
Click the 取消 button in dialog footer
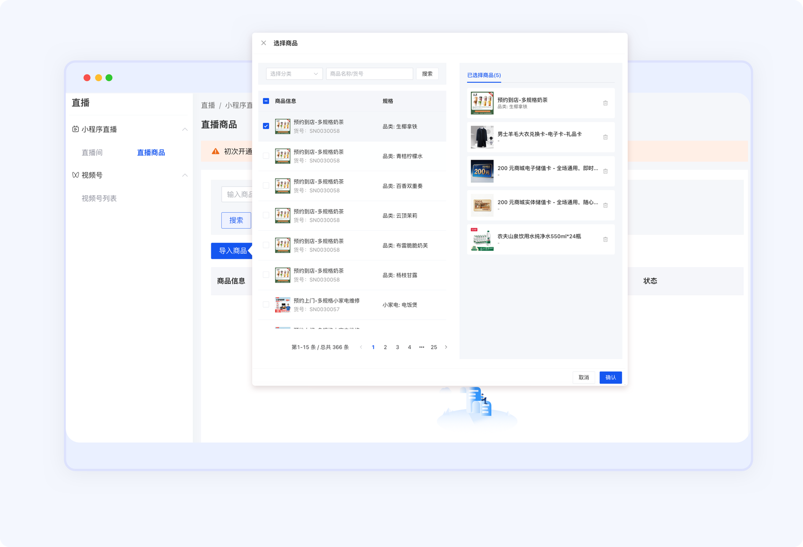[583, 377]
